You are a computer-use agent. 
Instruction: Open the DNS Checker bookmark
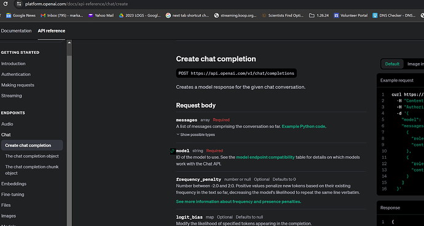pyautogui.click(x=394, y=15)
